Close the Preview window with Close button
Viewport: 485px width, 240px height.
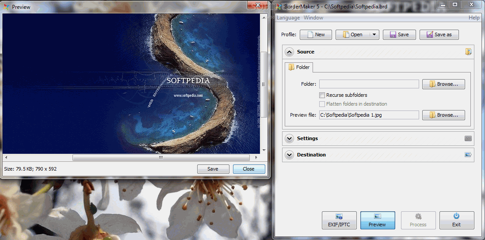click(249, 169)
